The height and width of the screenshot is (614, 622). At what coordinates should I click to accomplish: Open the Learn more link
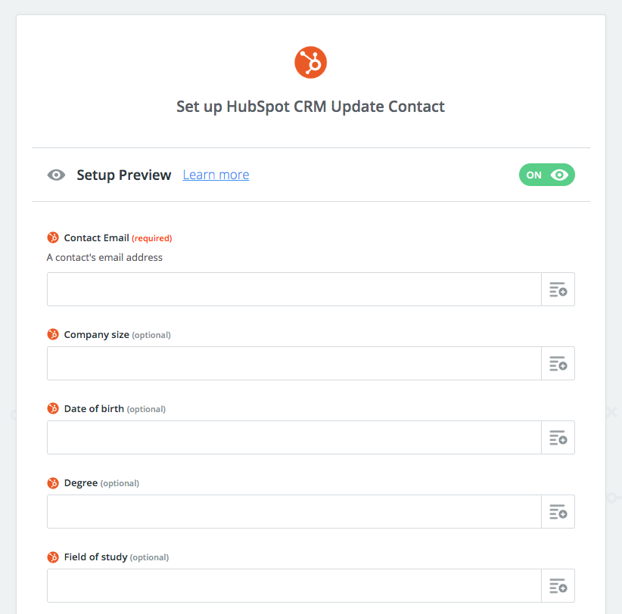[216, 175]
